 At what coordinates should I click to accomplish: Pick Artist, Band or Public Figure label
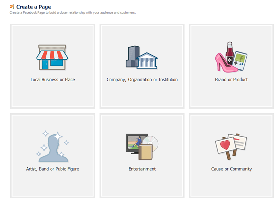coord(53,169)
